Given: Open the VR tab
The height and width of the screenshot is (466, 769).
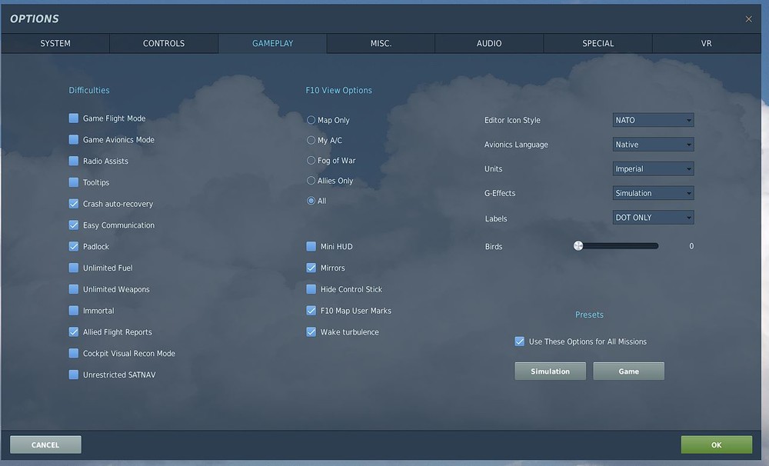Looking at the screenshot, I should pyautogui.click(x=706, y=43).
